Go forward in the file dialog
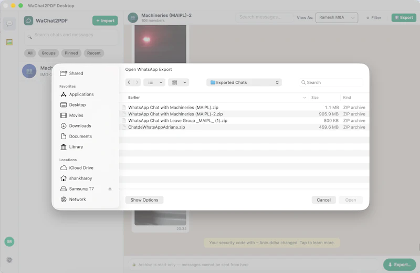 point(137,82)
